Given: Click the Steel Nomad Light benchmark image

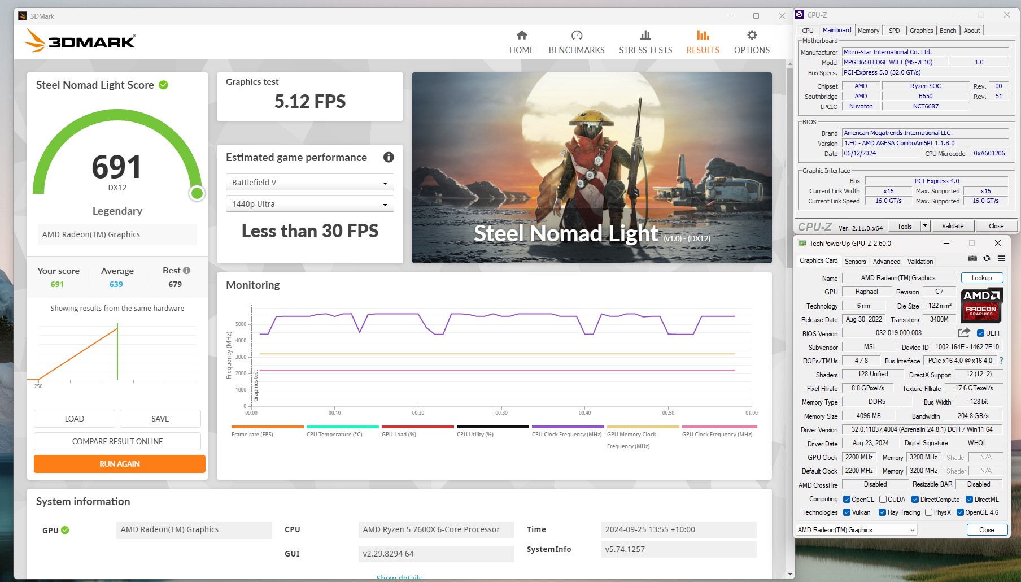Looking at the screenshot, I should click(592, 168).
